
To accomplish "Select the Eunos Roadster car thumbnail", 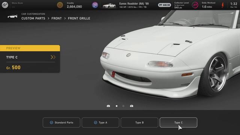I will (x=109, y=6).
